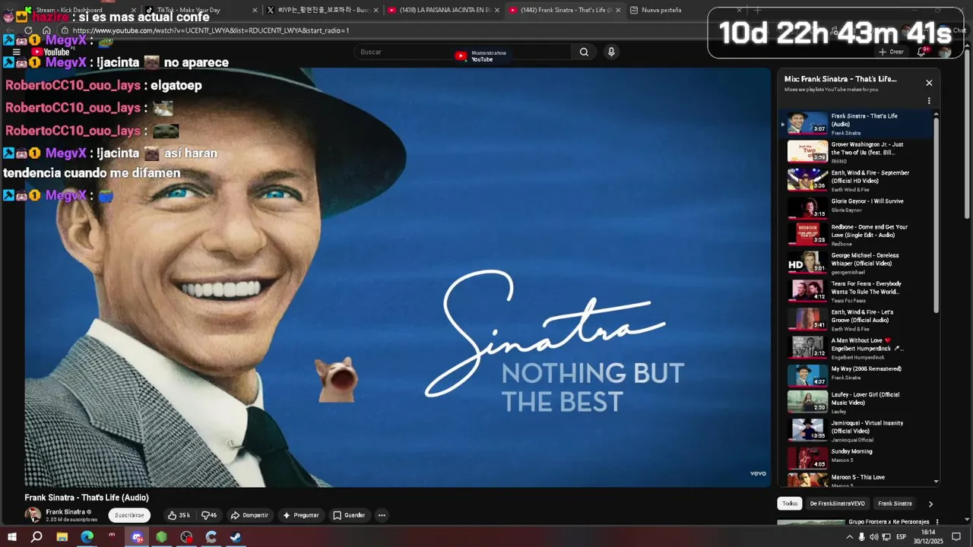The width and height of the screenshot is (973, 547).
Task: Play George Michael - Careless Whisper
Action: 857,262
